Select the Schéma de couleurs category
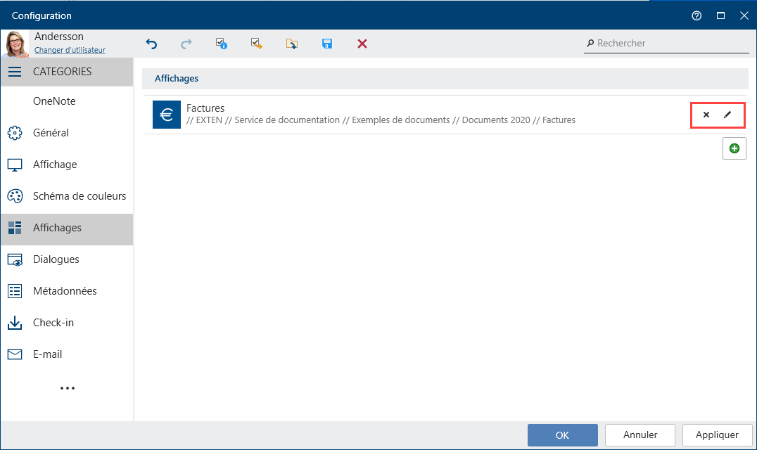757x450 pixels. point(79,196)
